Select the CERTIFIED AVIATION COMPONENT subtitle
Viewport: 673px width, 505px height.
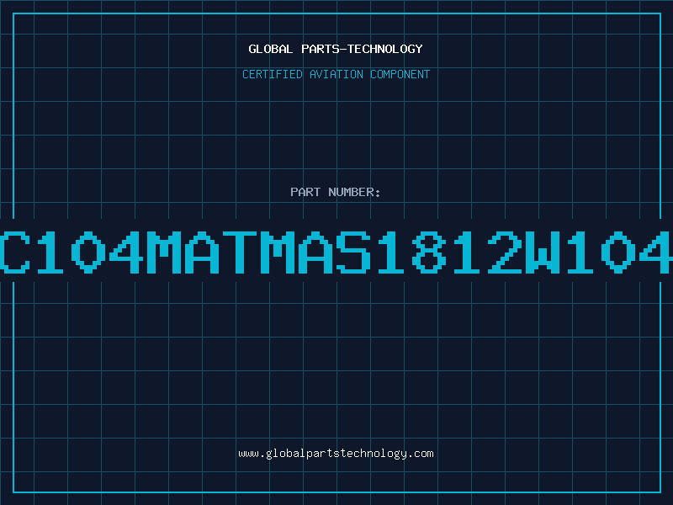(336, 74)
